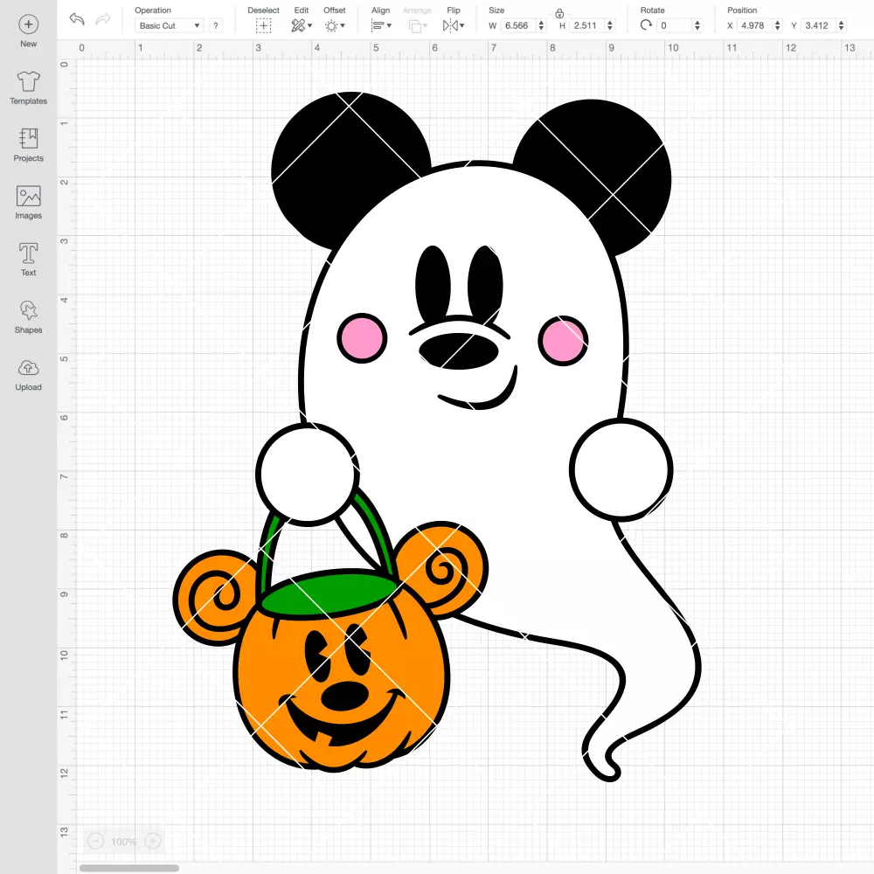The width and height of the screenshot is (874, 874).
Task: Toggle the size aspect ratio lock
Action: click(x=559, y=13)
